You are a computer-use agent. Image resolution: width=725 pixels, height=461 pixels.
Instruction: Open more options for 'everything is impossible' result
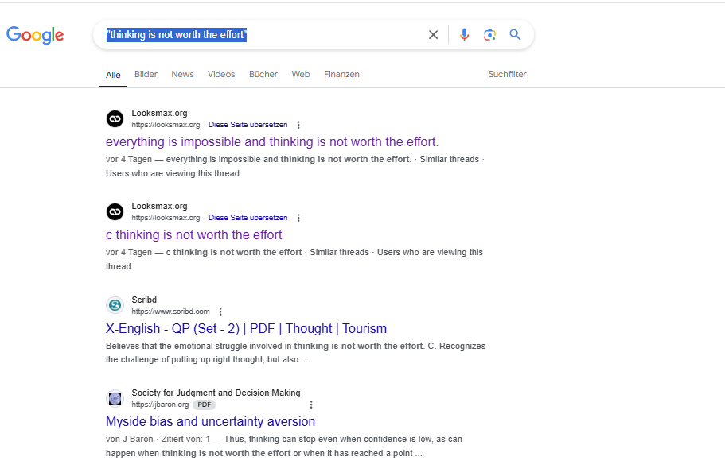[298, 125]
